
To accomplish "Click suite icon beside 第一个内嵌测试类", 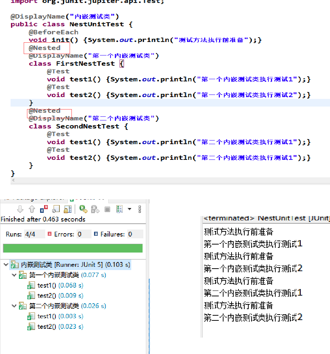I will [x=23, y=275].
